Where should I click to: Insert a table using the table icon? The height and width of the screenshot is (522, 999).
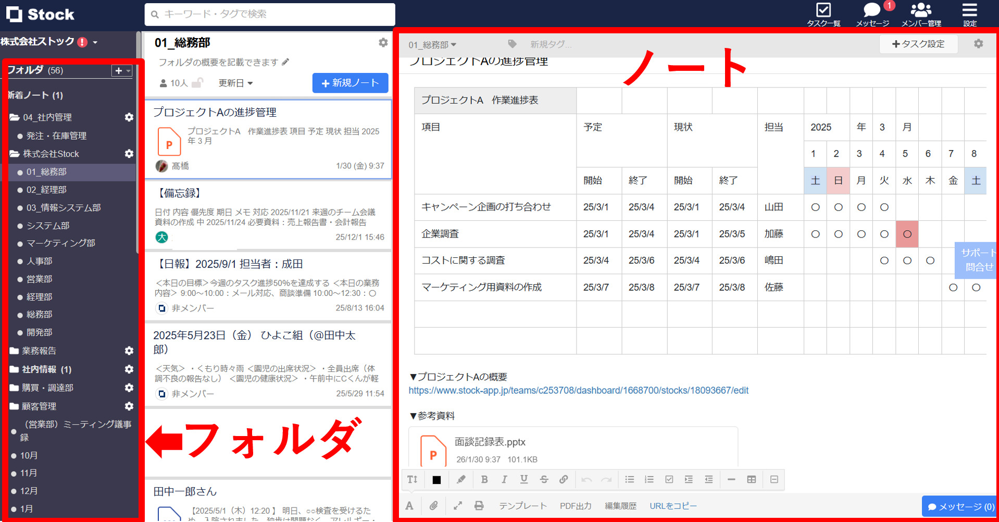(x=751, y=479)
